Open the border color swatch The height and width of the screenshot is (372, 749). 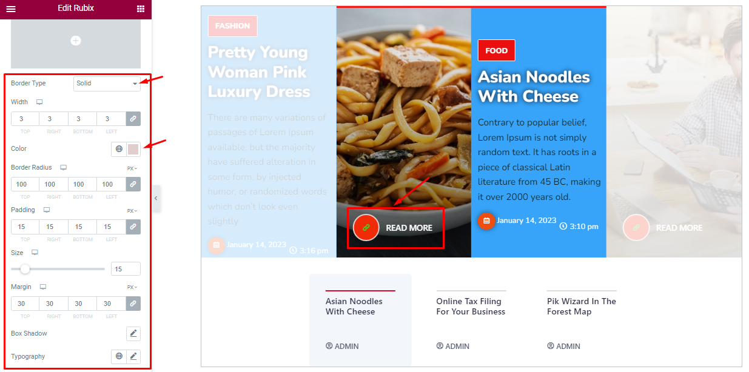[x=133, y=149]
